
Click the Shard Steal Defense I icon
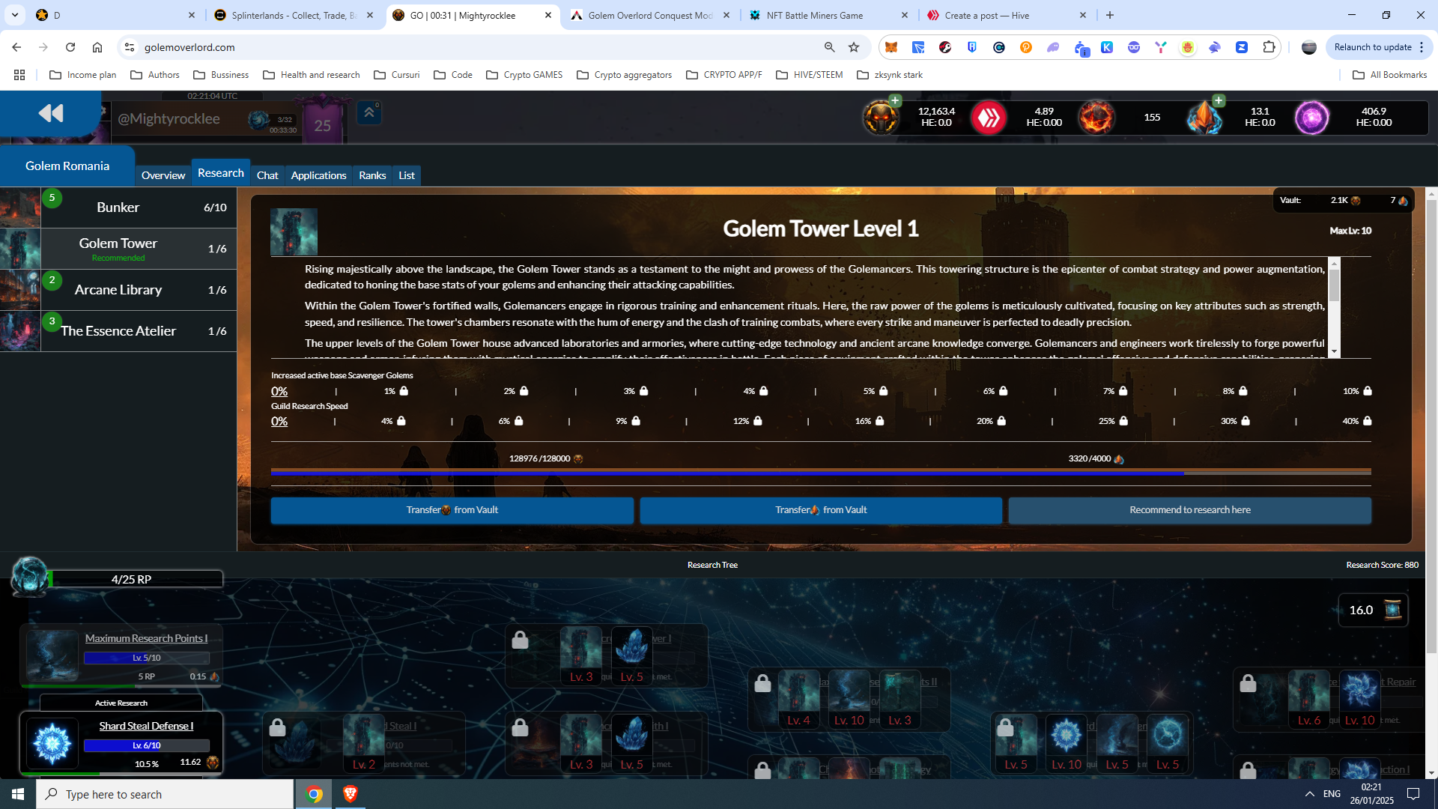(x=52, y=742)
